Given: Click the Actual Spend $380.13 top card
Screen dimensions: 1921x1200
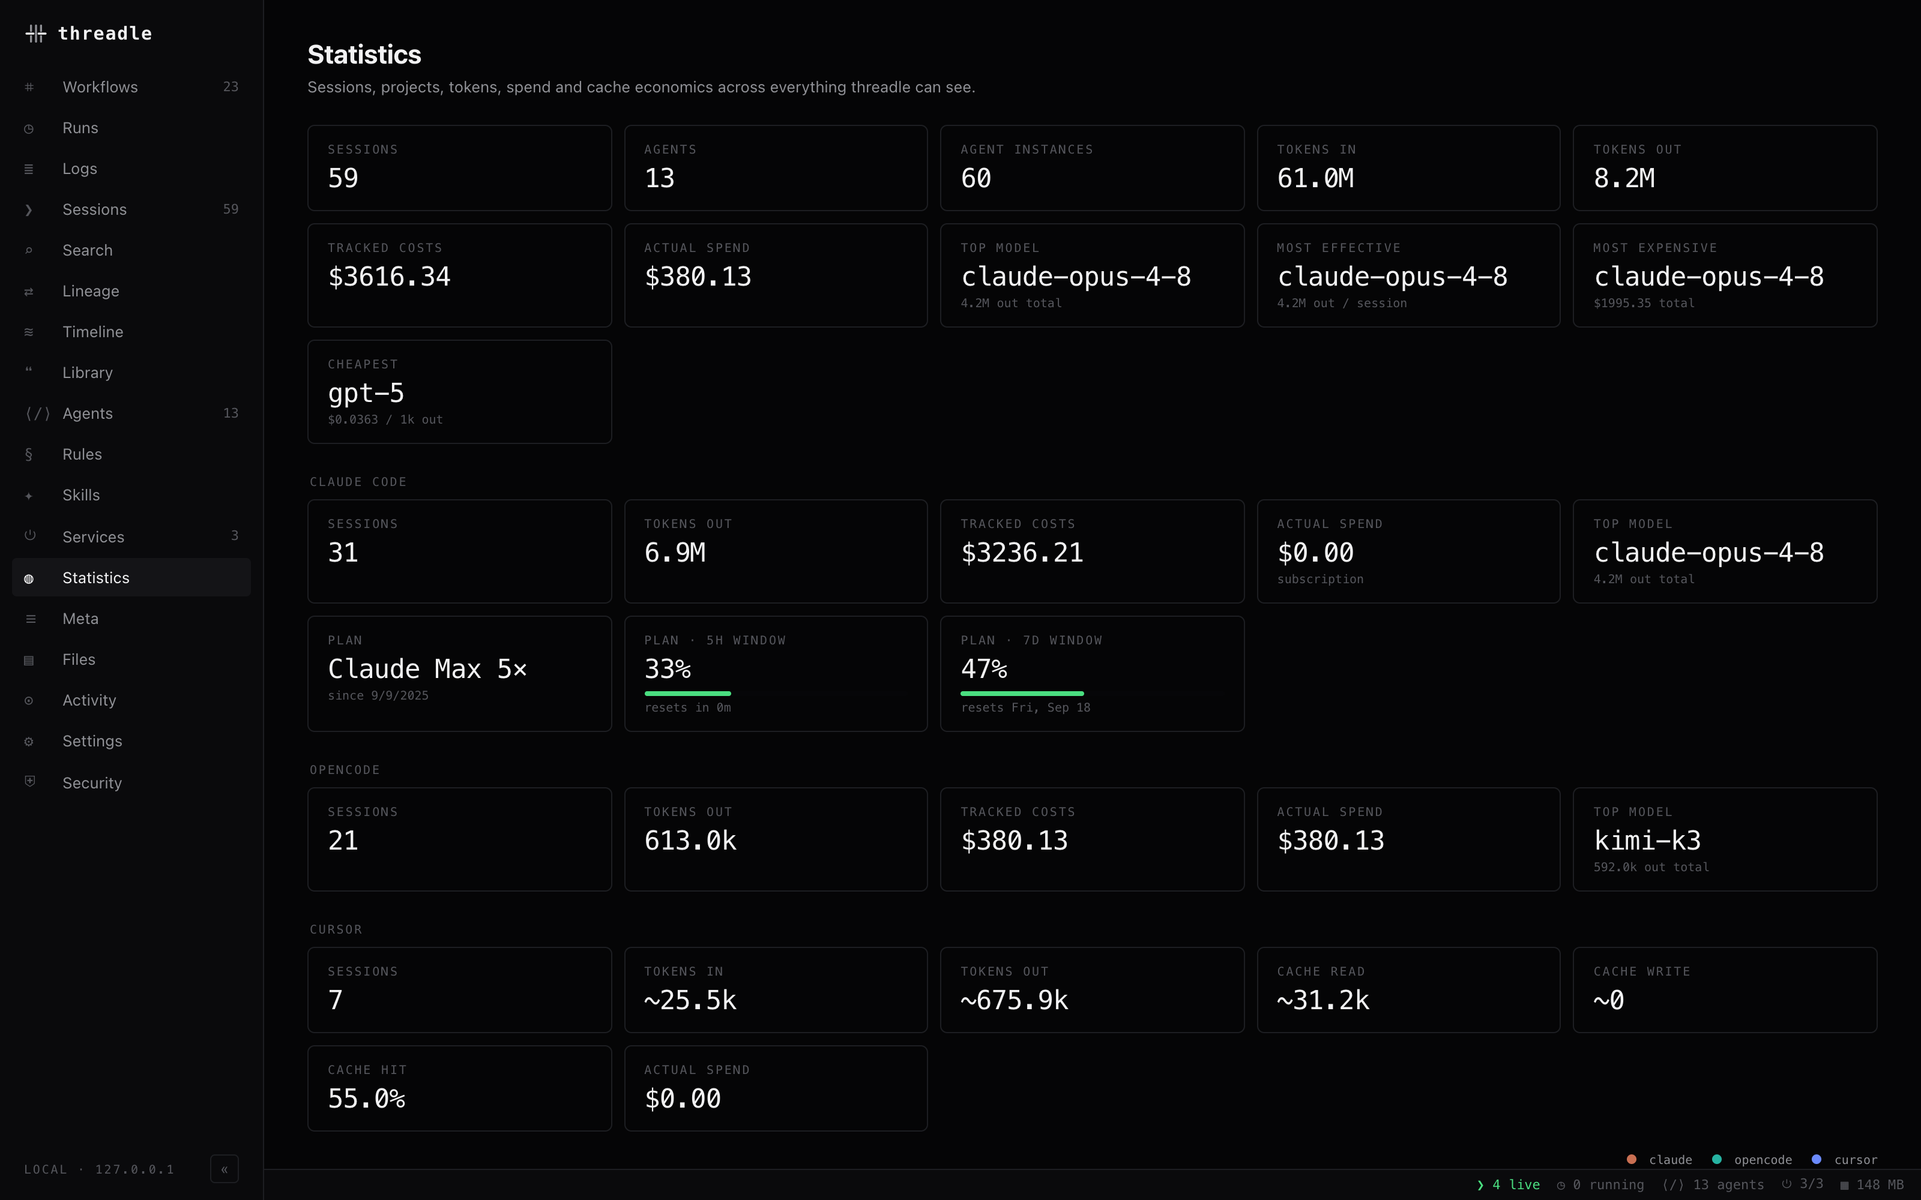Looking at the screenshot, I should click(776, 275).
